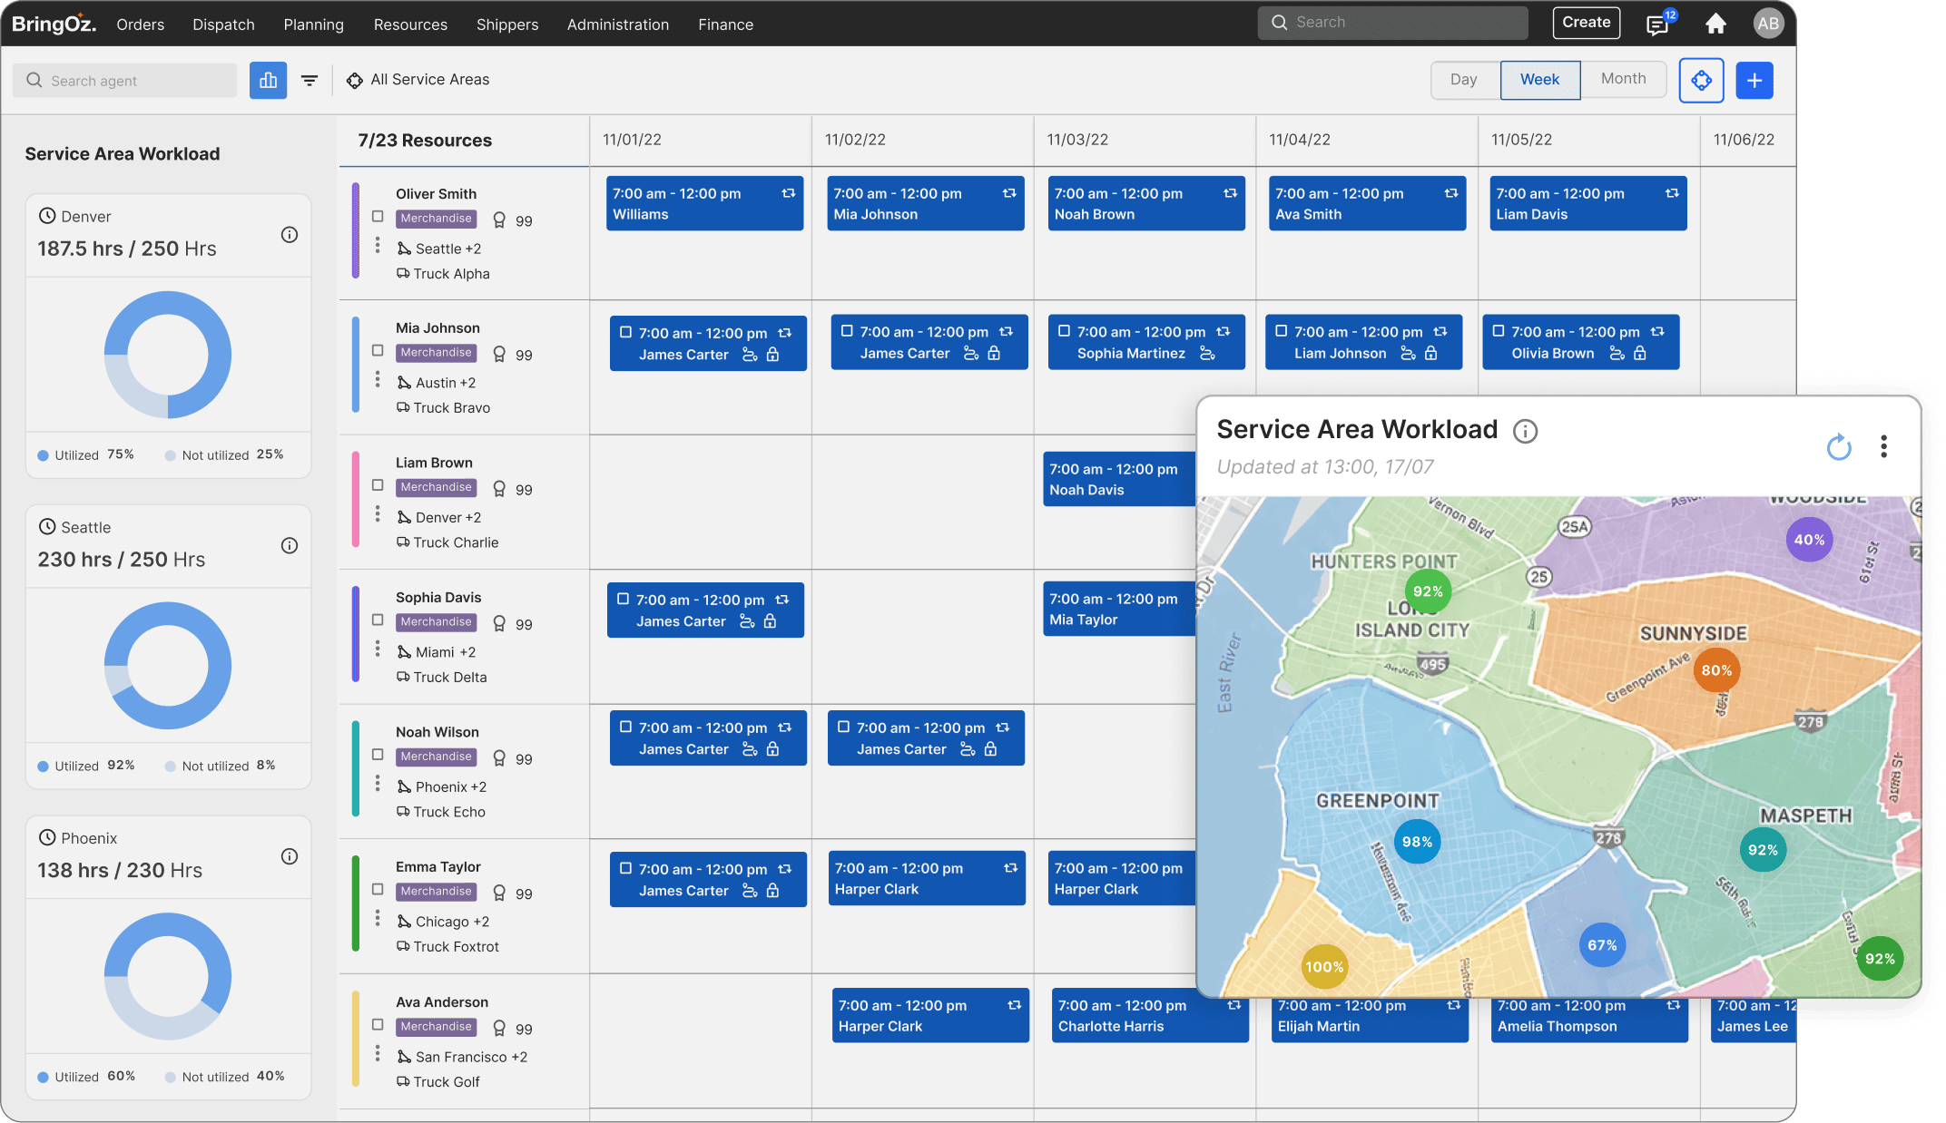Open the 11/05 Liam Davis shift

click(1587, 203)
